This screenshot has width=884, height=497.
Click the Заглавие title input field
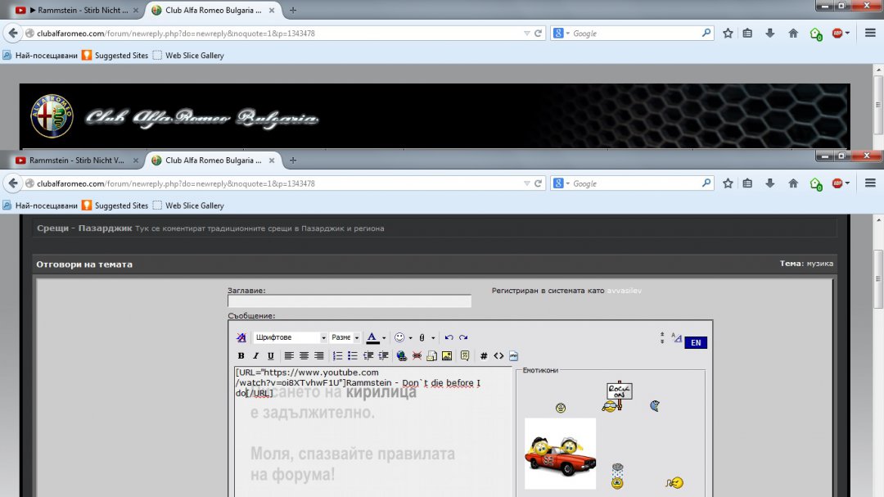(x=350, y=301)
